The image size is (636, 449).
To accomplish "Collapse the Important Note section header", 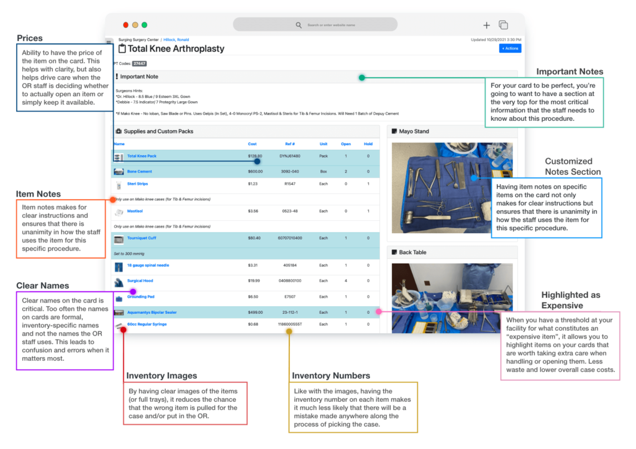I will click(139, 77).
